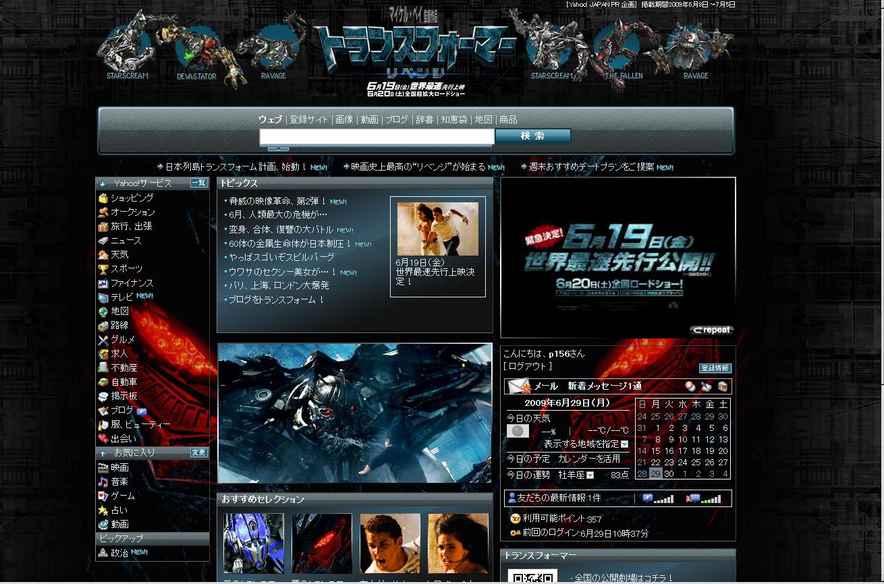Open the mail envelope icon

[520, 386]
